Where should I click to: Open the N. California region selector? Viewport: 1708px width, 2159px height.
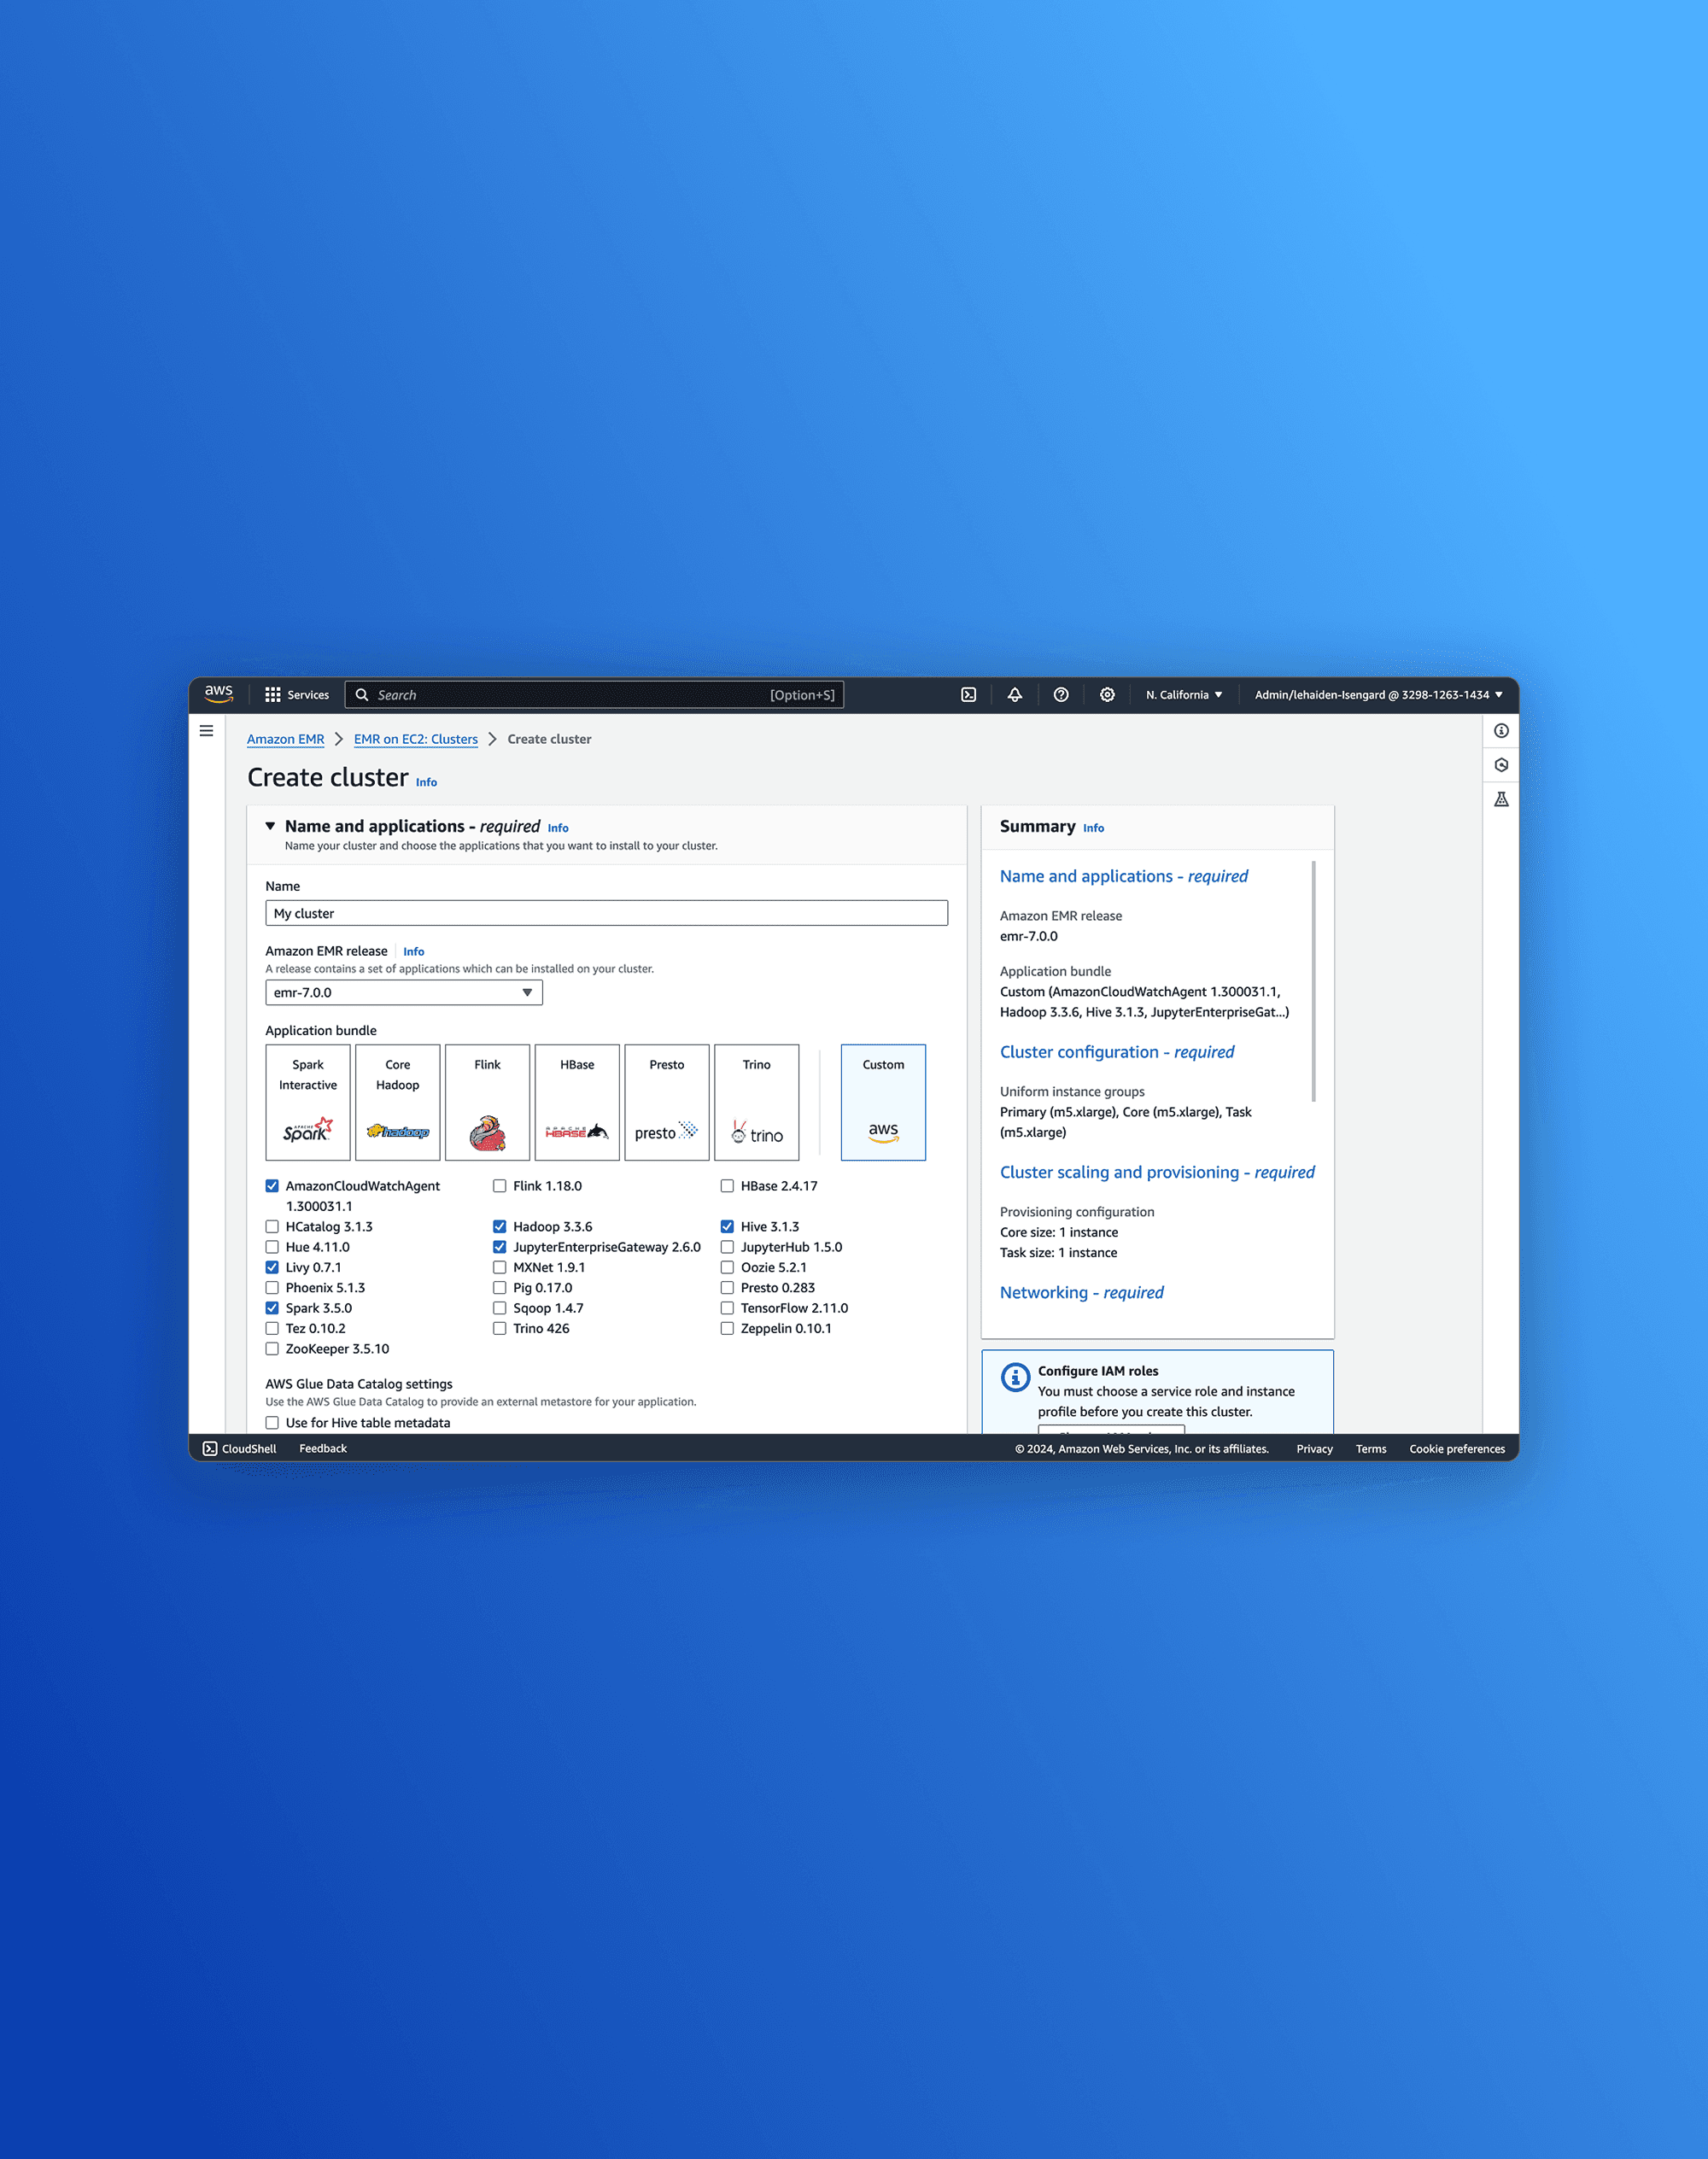(1183, 695)
